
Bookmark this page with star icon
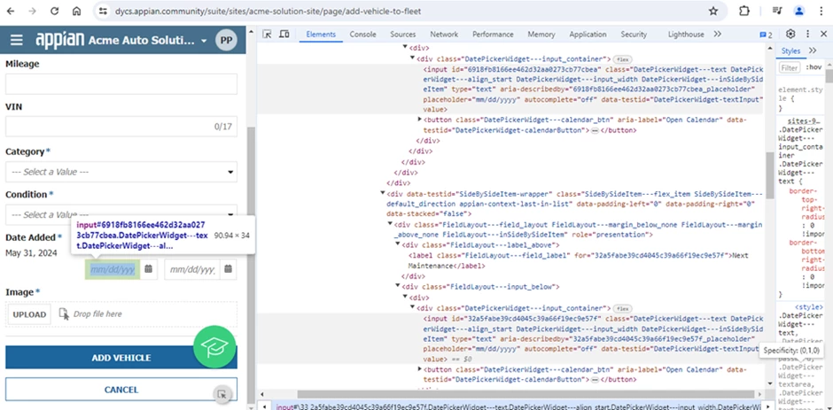click(713, 12)
